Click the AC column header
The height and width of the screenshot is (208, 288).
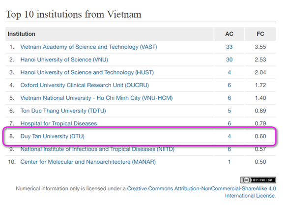coord(229,34)
